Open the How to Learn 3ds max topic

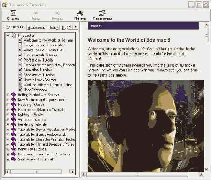(x=40, y=80)
